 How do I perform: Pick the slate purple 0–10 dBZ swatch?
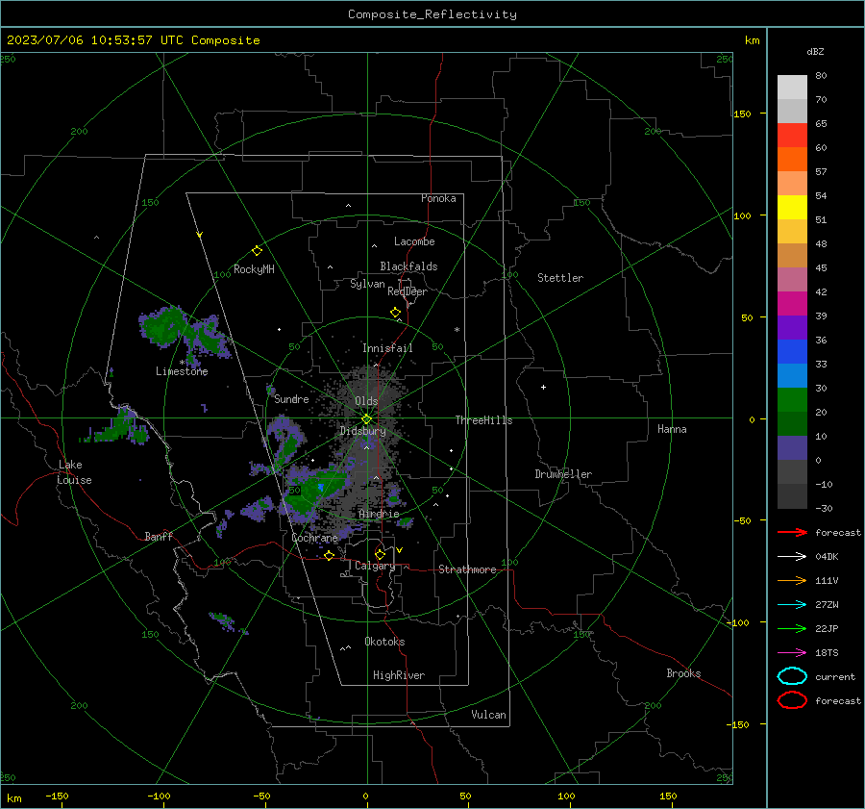[x=792, y=448]
